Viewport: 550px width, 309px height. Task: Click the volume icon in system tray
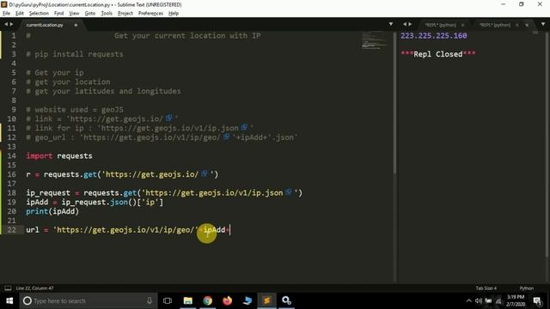[x=479, y=300]
